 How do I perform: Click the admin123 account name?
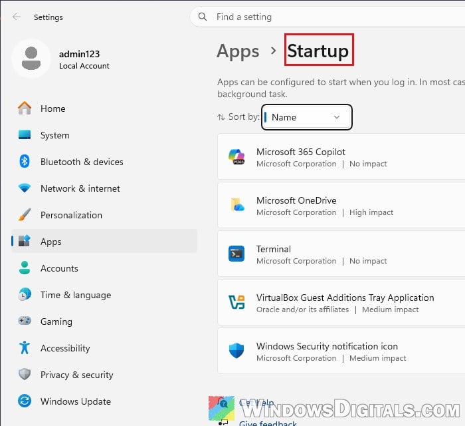pos(79,54)
